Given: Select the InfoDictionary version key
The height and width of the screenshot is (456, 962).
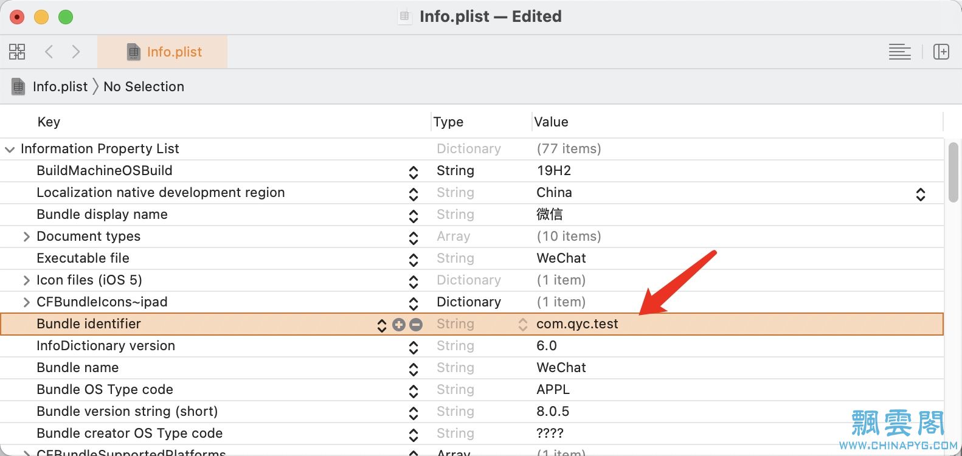Looking at the screenshot, I should tap(106, 346).
